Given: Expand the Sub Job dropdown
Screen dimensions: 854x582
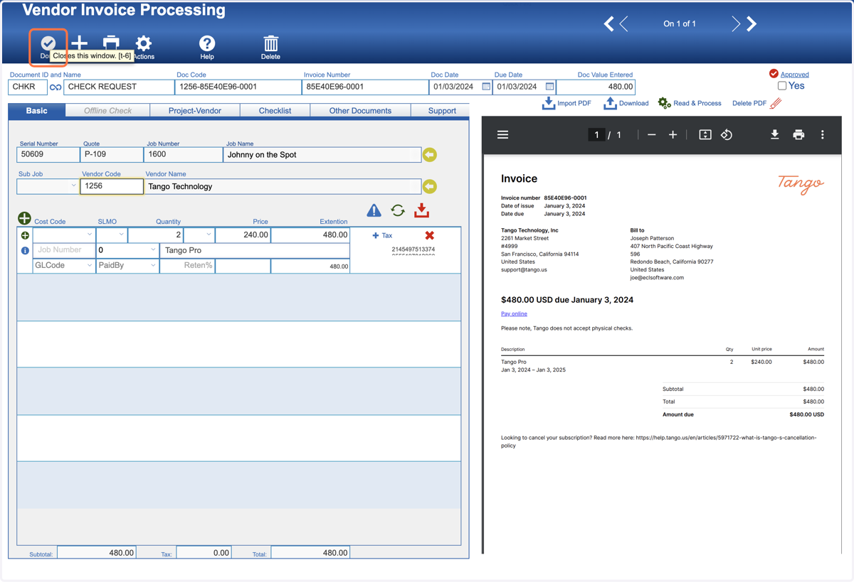Looking at the screenshot, I should [x=73, y=186].
